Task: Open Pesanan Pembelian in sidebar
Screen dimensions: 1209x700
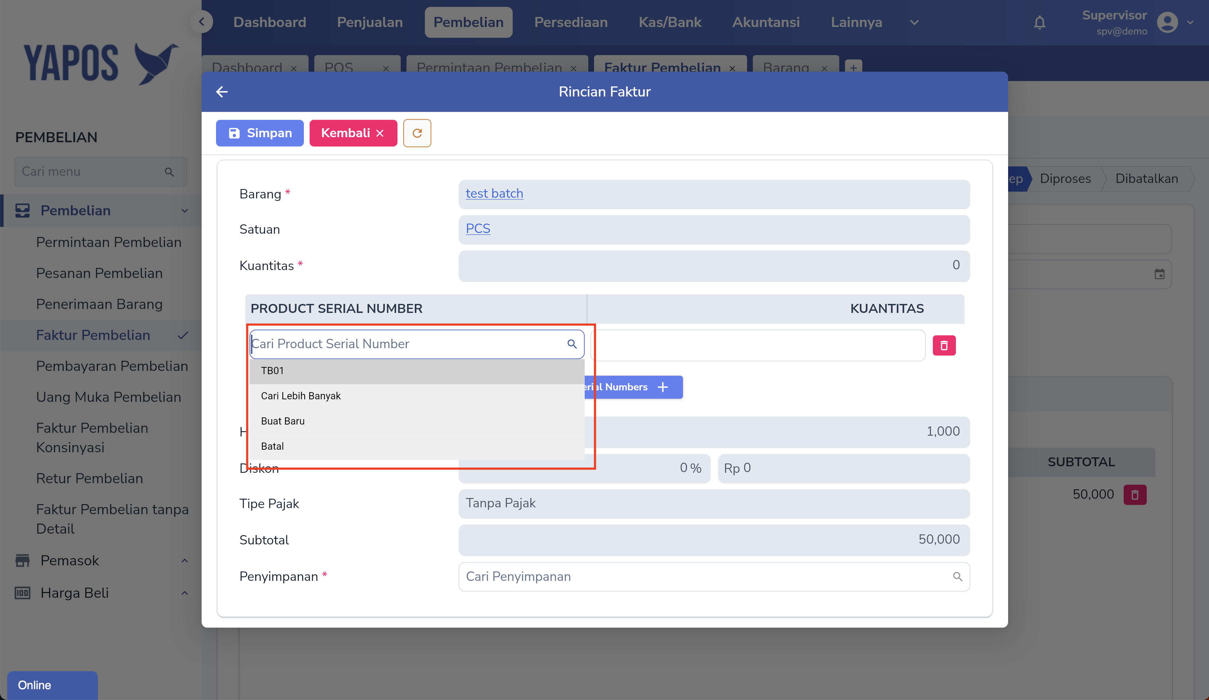Action: 100,273
